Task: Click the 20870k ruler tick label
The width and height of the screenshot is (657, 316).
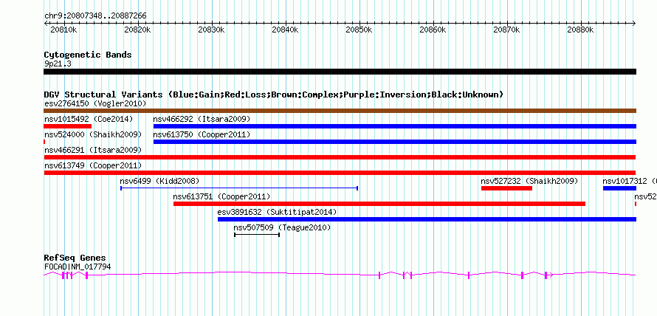Action: (x=506, y=30)
